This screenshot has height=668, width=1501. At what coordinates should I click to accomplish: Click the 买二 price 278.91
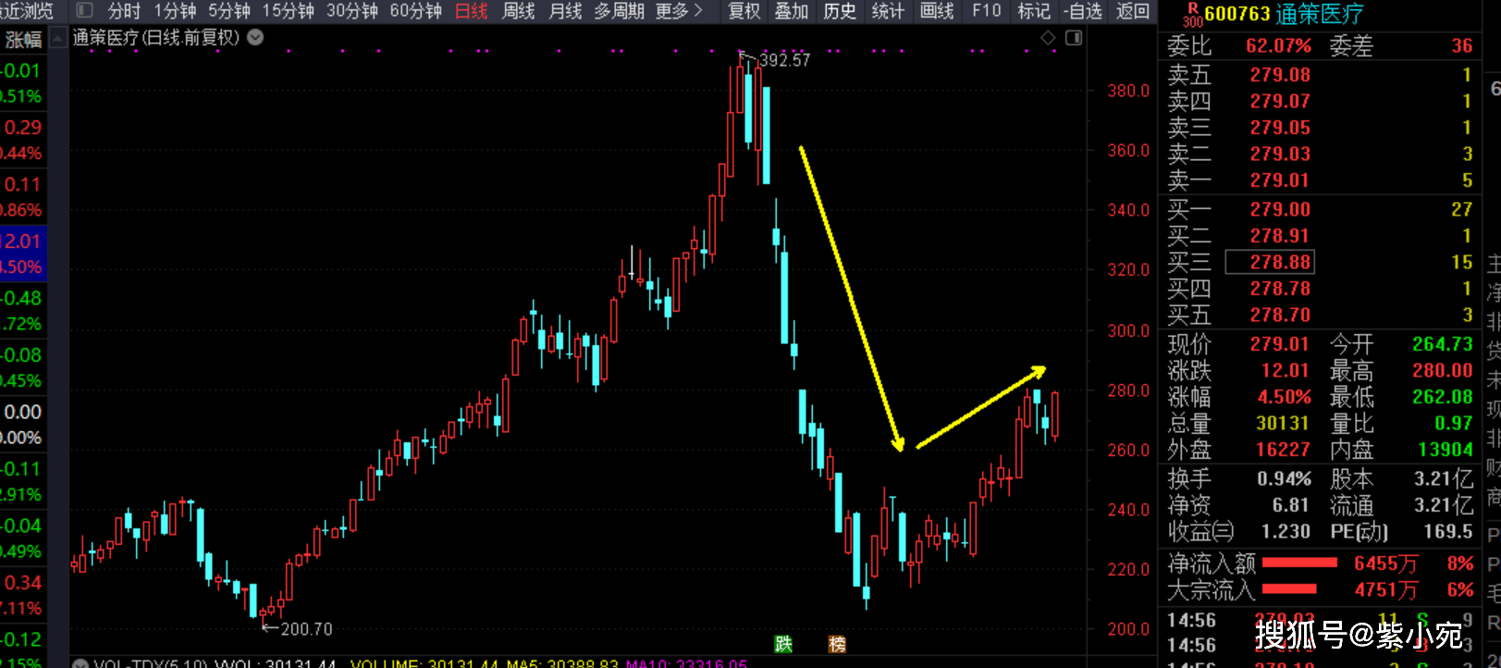1280,236
